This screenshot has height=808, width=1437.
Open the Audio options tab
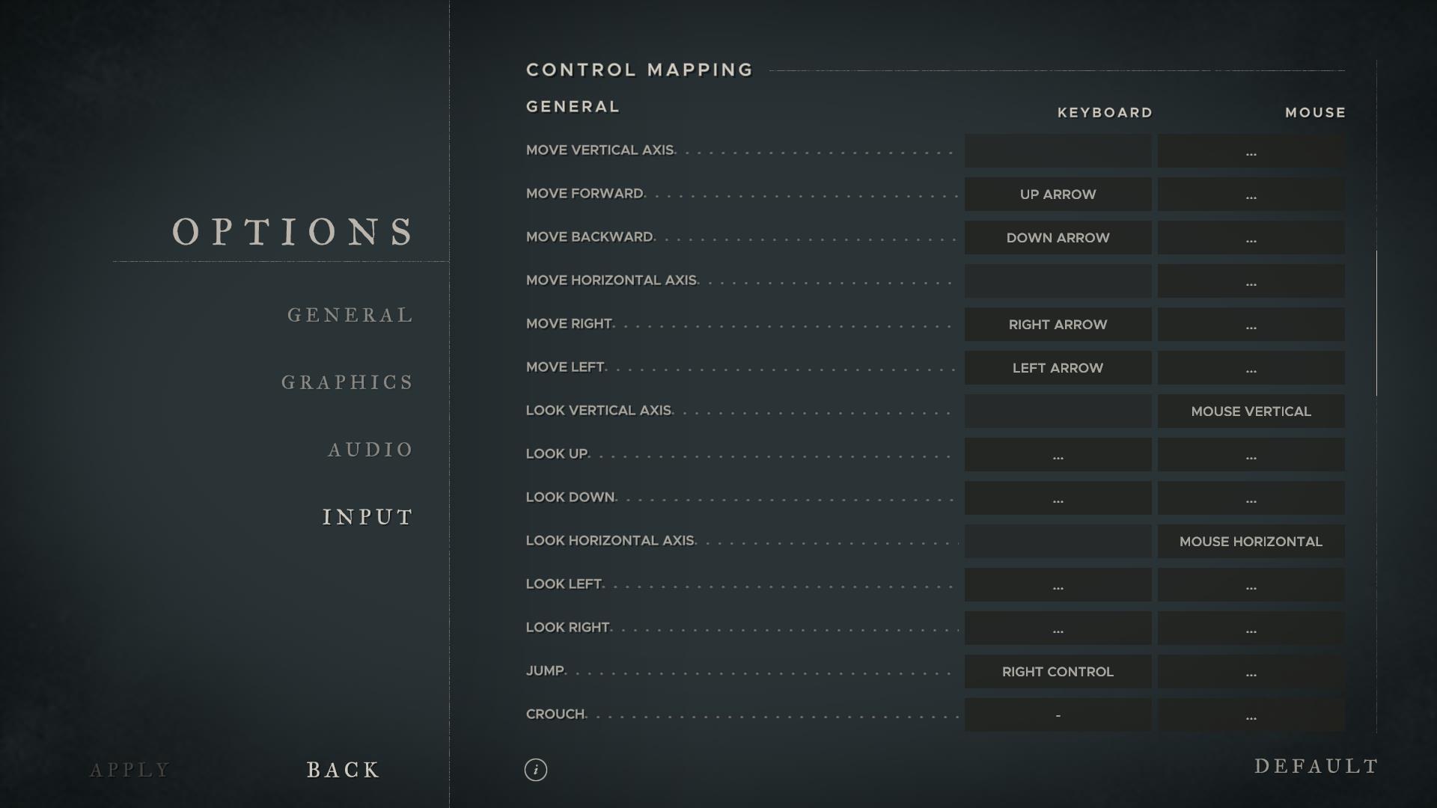pos(370,450)
